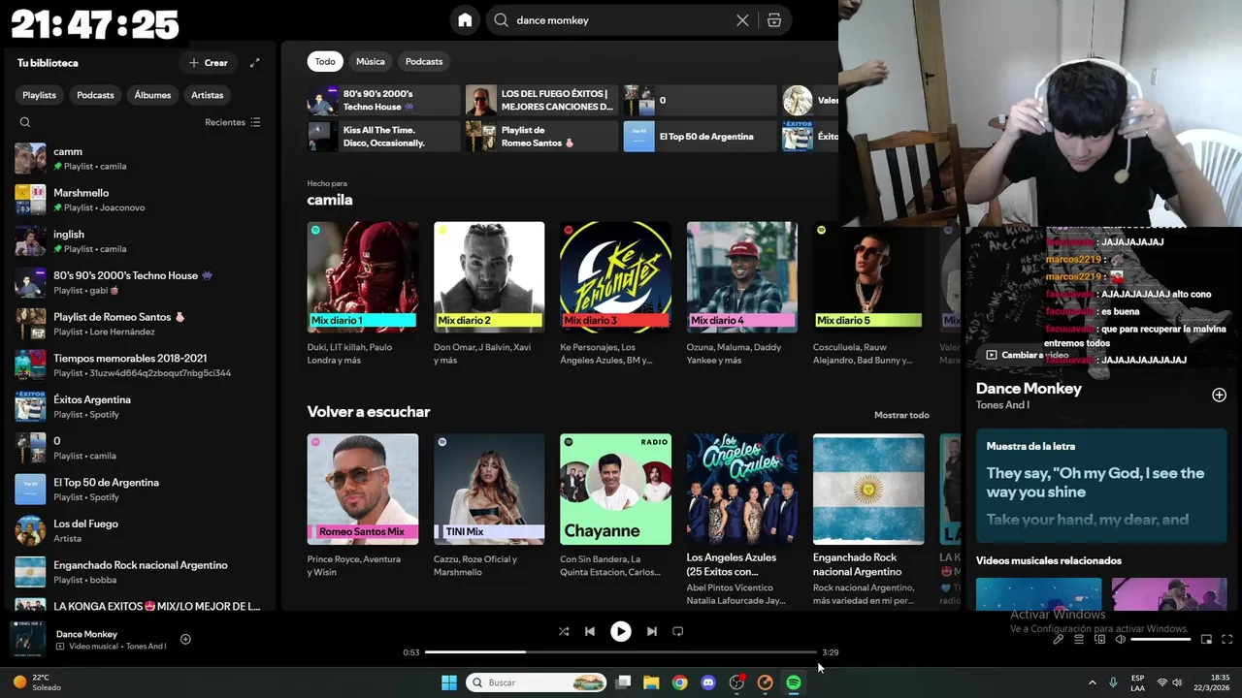Filter library by Podcasts chip
Viewport: 1242px width, 698px height.
click(95, 95)
